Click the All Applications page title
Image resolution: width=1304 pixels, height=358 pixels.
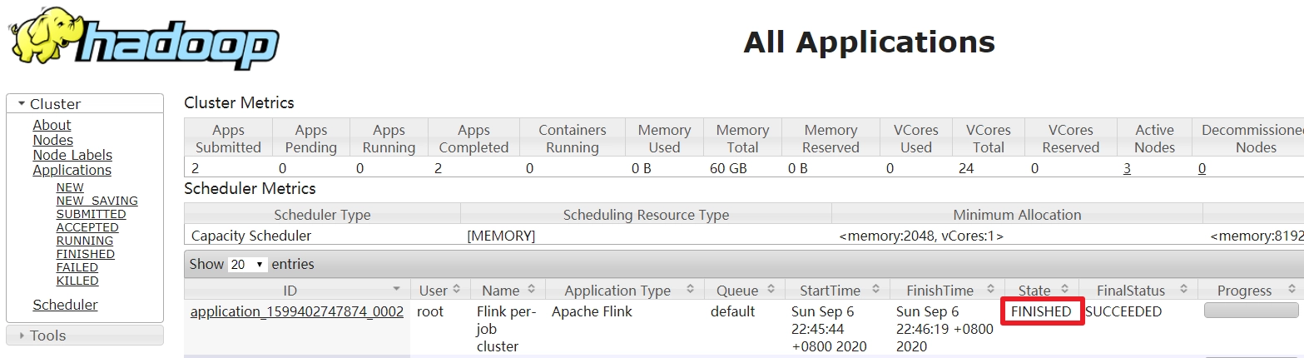pos(869,42)
